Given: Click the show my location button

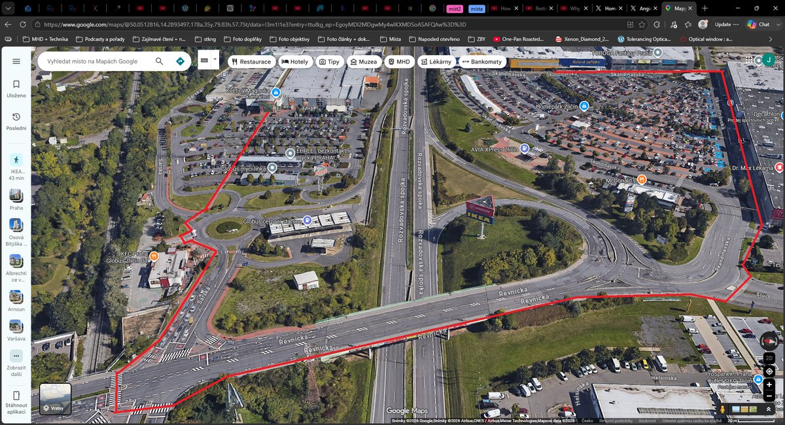Looking at the screenshot, I should click(x=769, y=371).
